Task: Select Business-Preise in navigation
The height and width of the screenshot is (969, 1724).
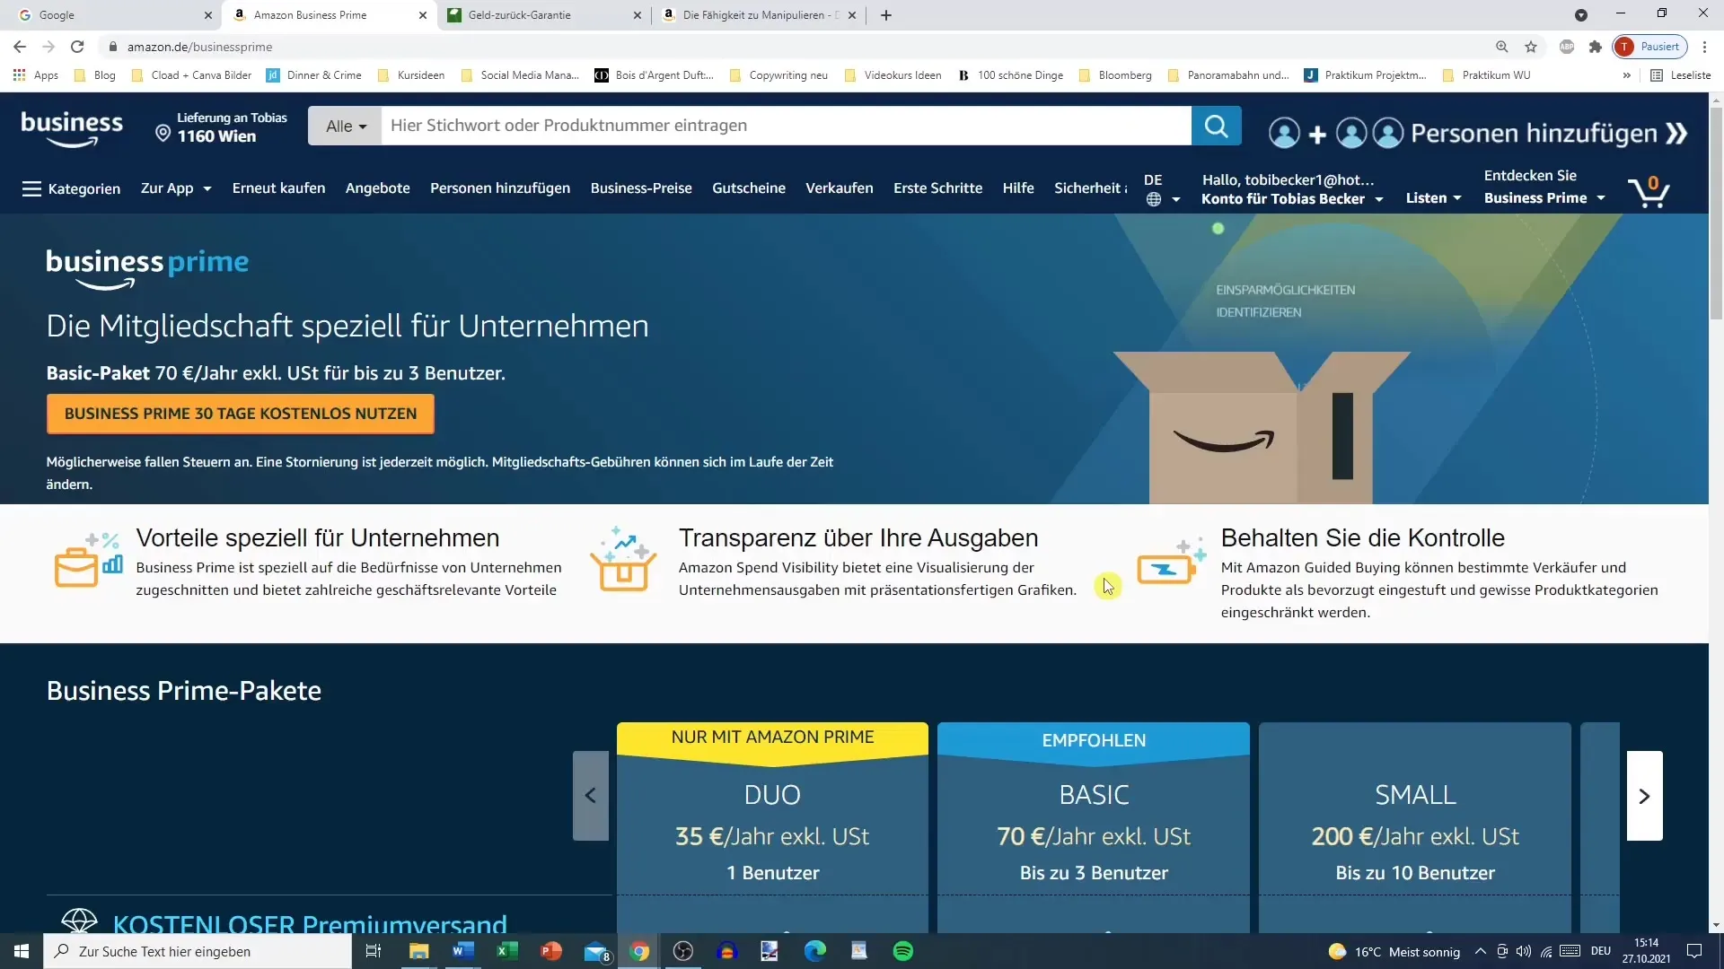Action: point(641,188)
